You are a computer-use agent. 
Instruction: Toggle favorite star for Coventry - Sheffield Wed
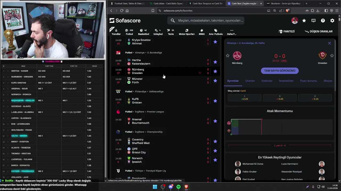pyautogui.click(x=215, y=141)
